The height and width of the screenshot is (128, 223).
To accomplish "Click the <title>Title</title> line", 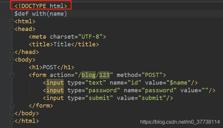I will [64, 44].
